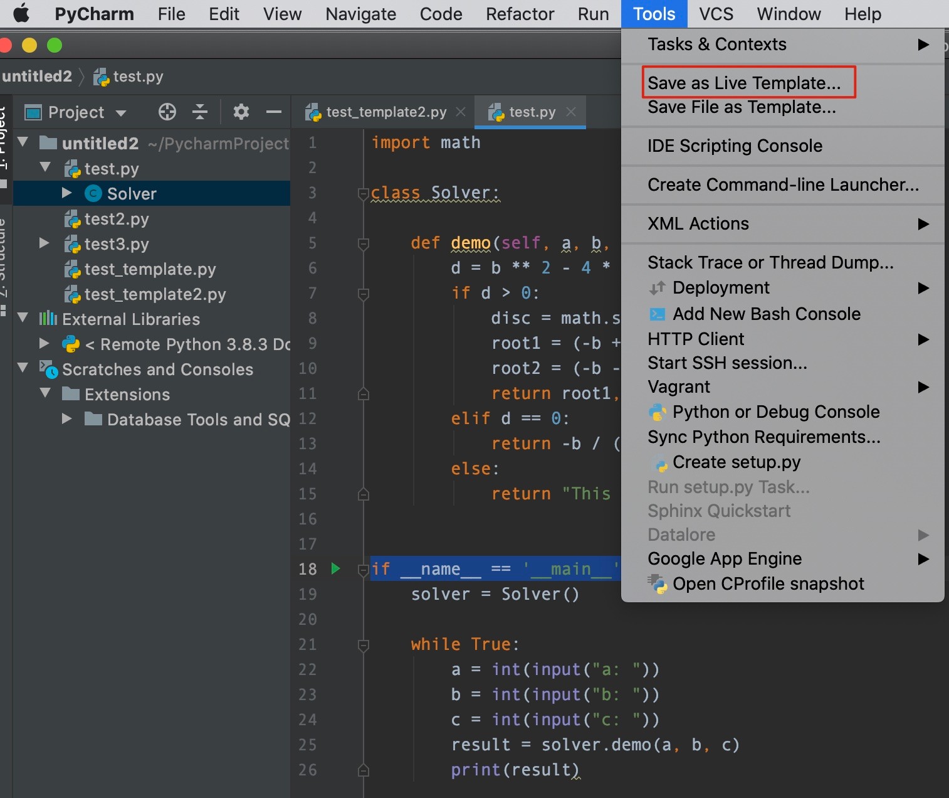This screenshot has height=798, width=949.
Task: Click the Collapse All icon in Project panel
Action: point(200,112)
